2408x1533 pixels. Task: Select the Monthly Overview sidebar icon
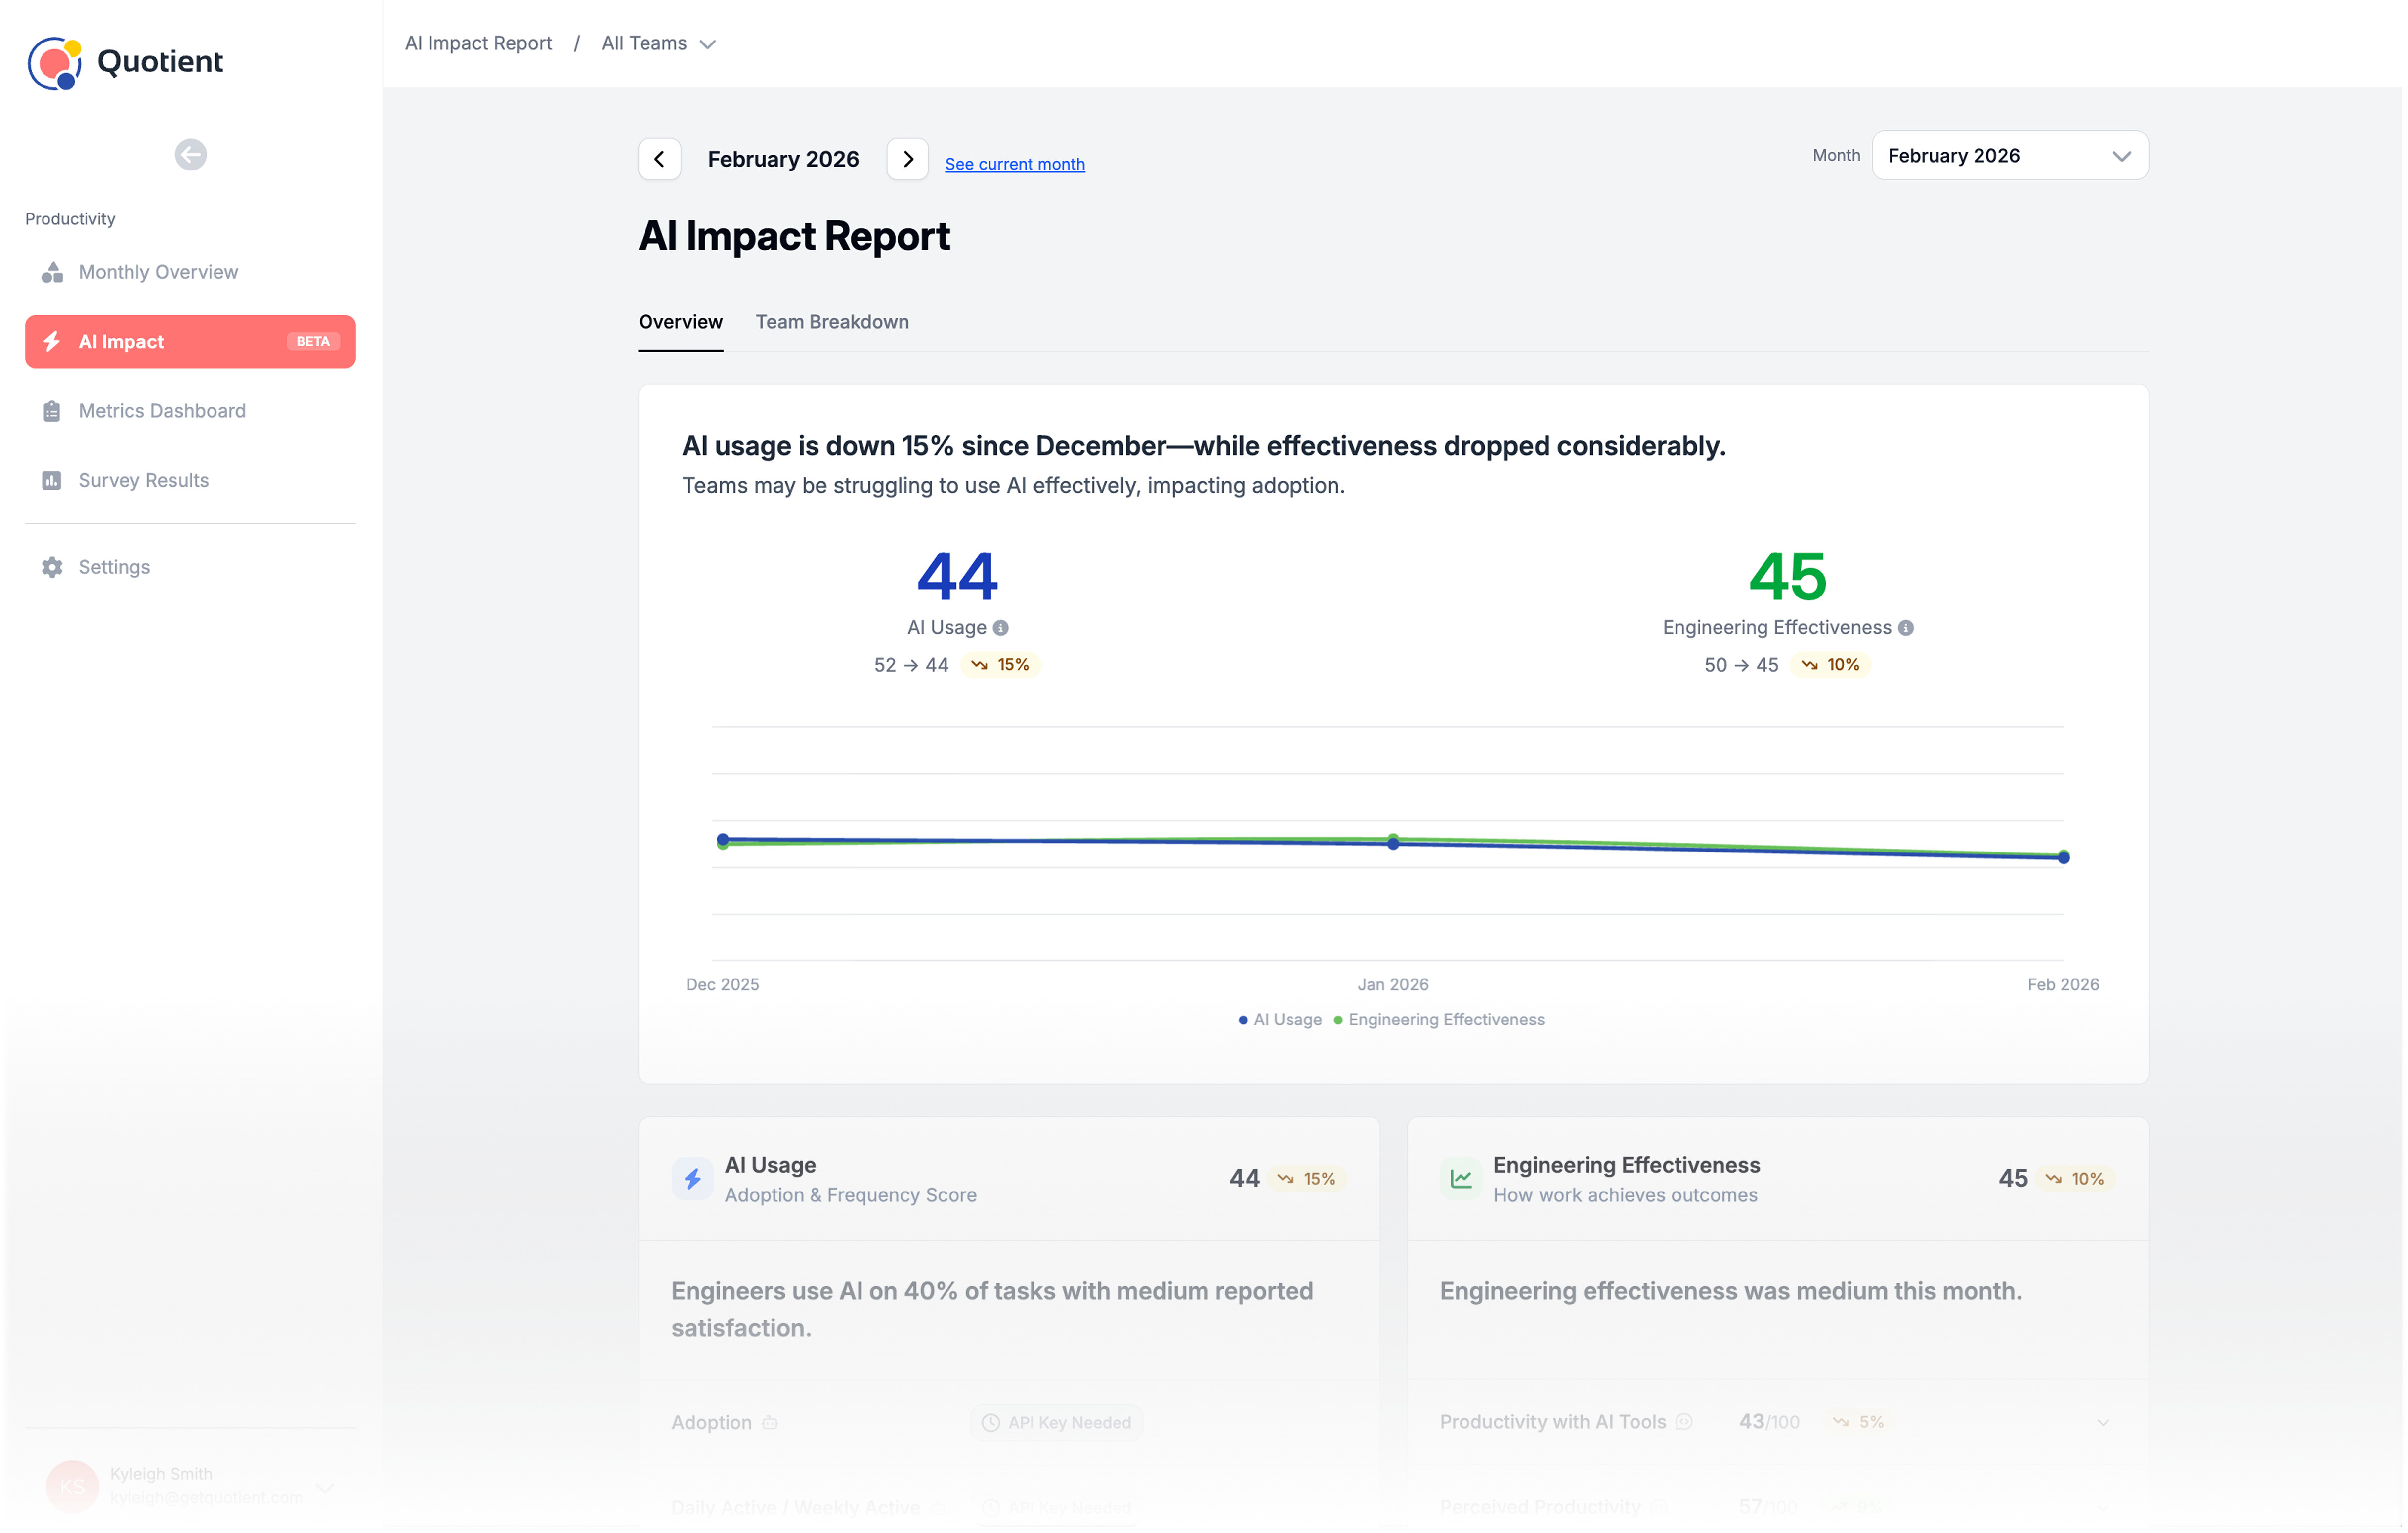pos(52,271)
